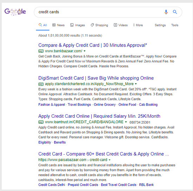Expand the dropdown arrow next to www.bankbazaar.com

[85, 51]
